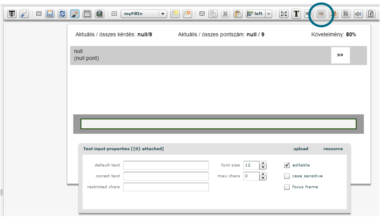Open the myFillIn dropdown

point(162,14)
